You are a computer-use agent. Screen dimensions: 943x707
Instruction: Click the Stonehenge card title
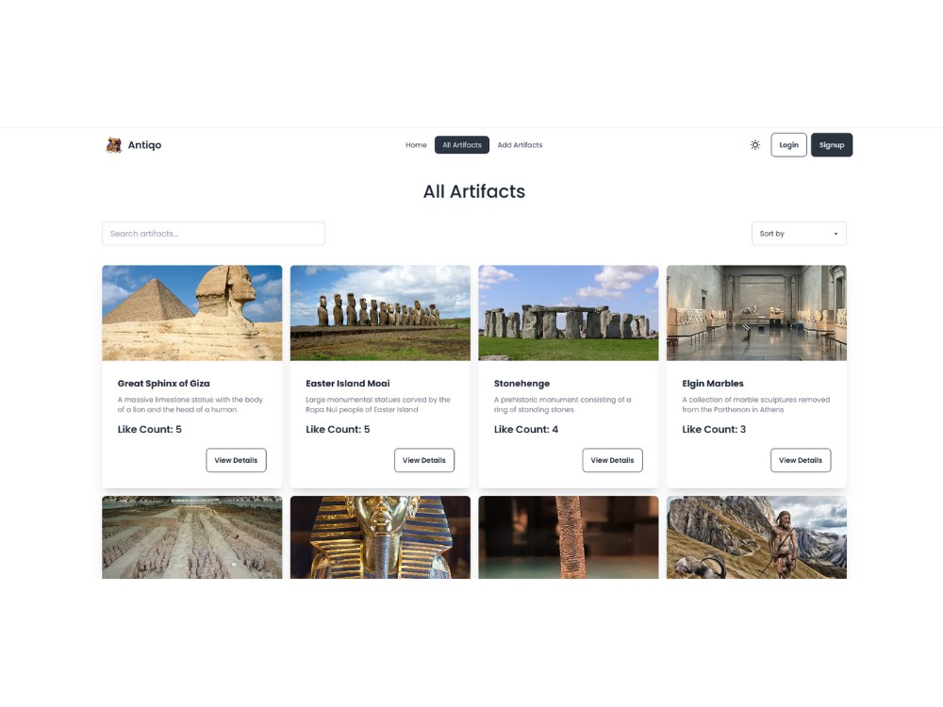tap(521, 384)
